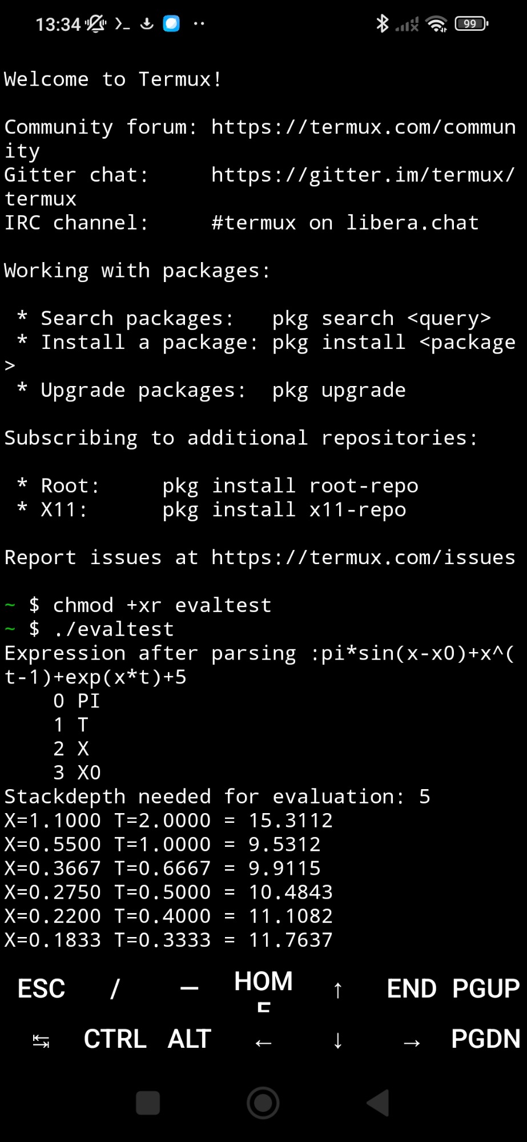The height and width of the screenshot is (1142, 527).
Task: Tap the ESC extra key
Action: coord(41,988)
